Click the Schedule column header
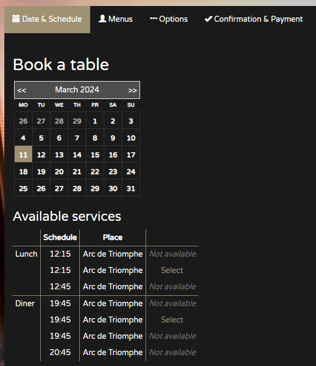The image size is (316, 366). coord(60,238)
